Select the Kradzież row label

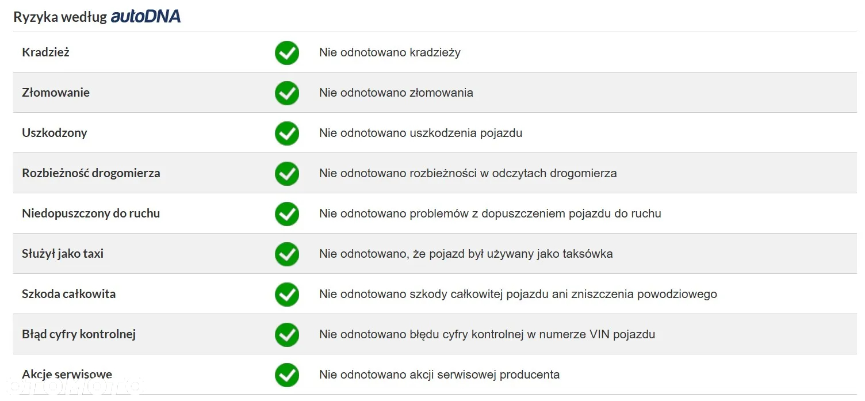(45, 52)
